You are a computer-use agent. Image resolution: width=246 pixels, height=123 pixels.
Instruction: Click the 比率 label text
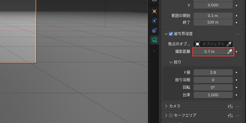[187, 95]
